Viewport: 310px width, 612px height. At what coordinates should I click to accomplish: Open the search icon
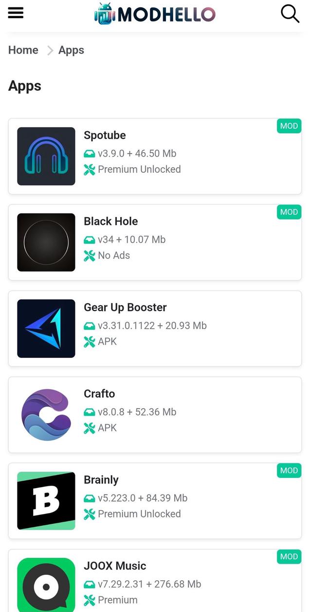coord(290,14)
